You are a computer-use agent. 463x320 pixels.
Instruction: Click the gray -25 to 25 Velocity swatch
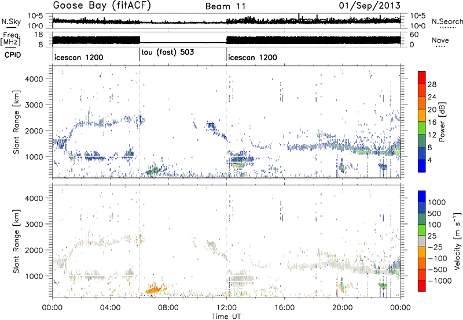(x=422, y=241)
